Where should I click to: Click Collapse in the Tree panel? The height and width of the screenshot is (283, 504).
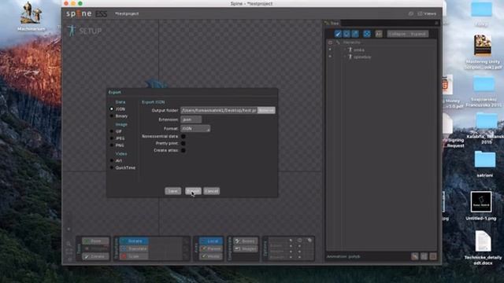(x=397, y=34)
